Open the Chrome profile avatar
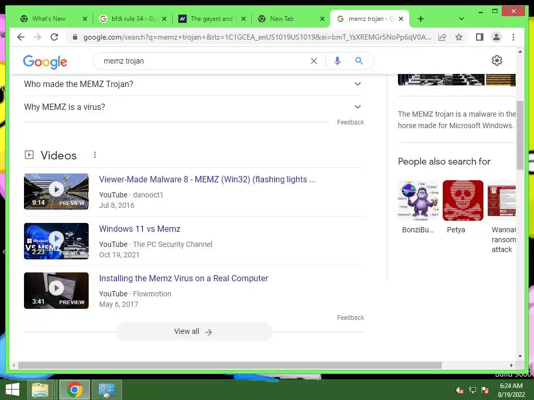Image resolution: width=534 pixels, height=400 pixels. [496, 37]
